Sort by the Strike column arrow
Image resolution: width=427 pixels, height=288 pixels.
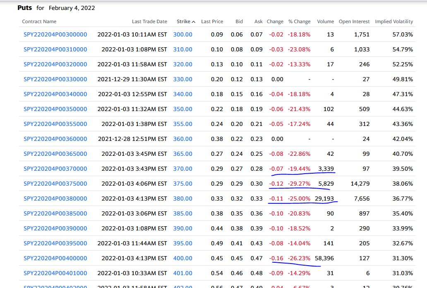click(194, 22)
